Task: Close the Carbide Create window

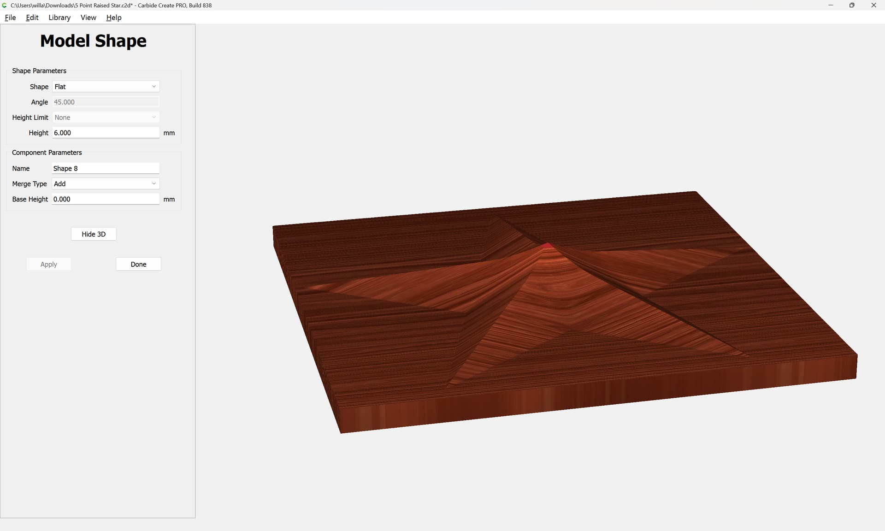Action: [x=873, y=5]
